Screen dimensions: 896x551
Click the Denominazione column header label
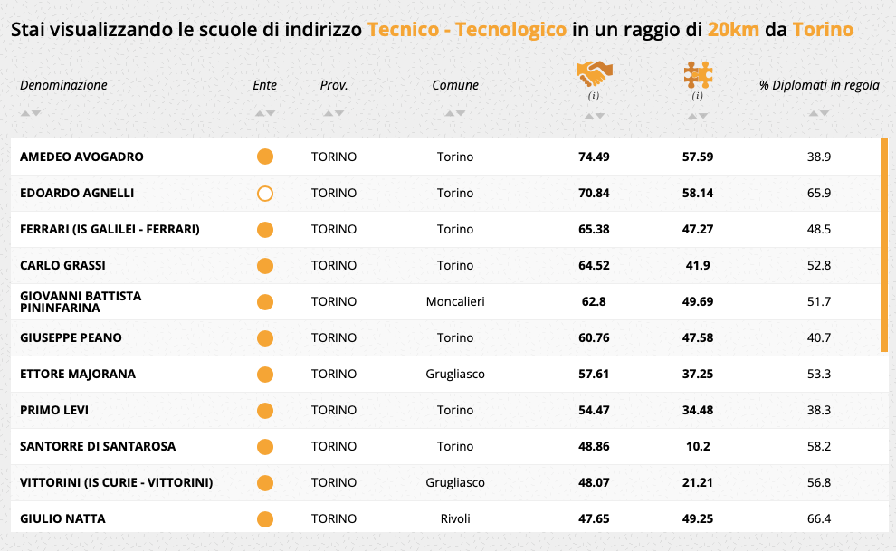pos(63,85)
